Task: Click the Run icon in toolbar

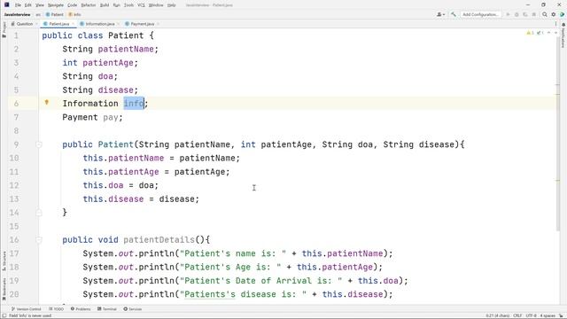Action: (x=508, y=14)
